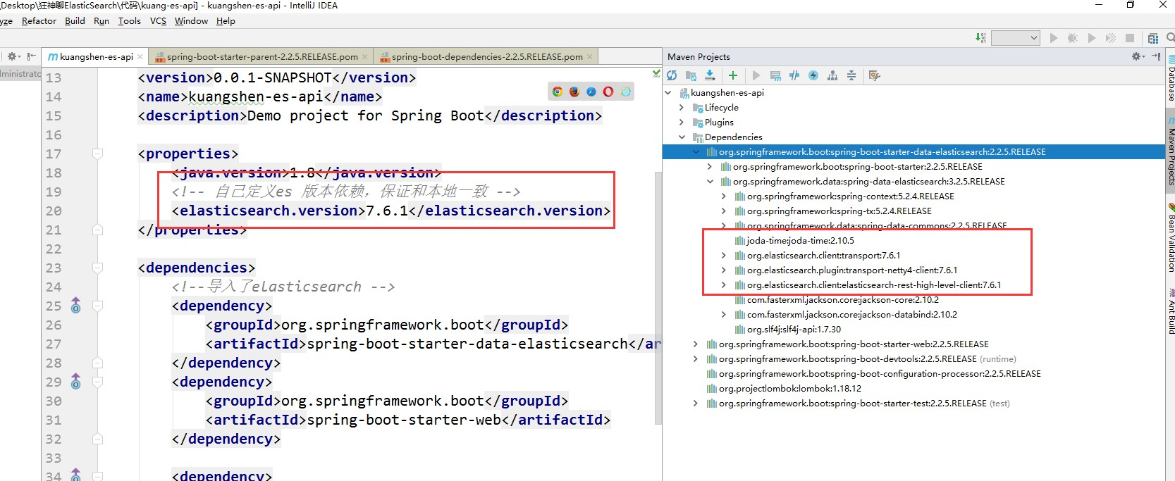This screenshot has width=1175, height=481.
Task: Show Maven dependencies diagram icon
Action: pyautogui.click(x=832, y=75)
